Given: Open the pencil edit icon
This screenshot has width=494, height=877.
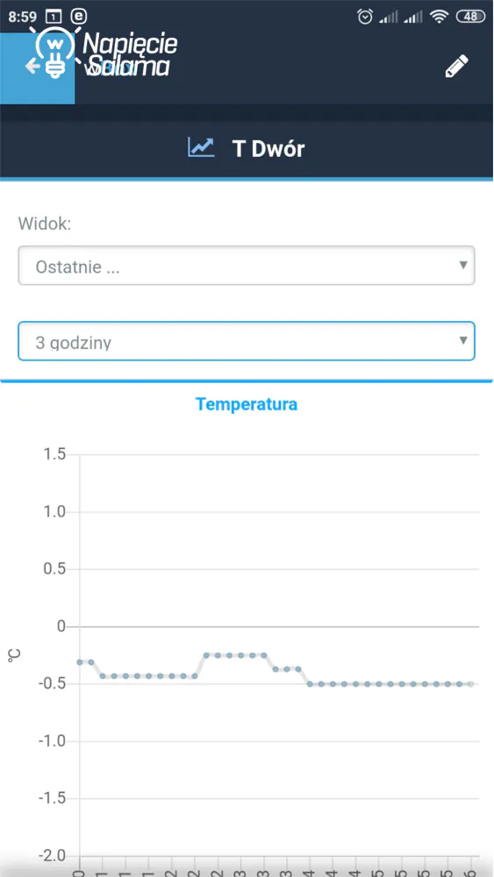Looking at the screenshot, I should 456,66.
